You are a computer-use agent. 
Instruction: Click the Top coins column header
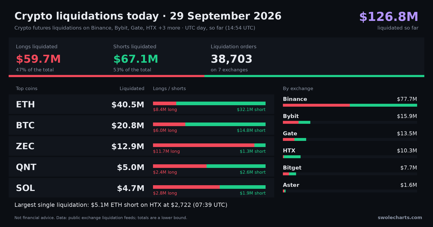(x=27, y=89)
